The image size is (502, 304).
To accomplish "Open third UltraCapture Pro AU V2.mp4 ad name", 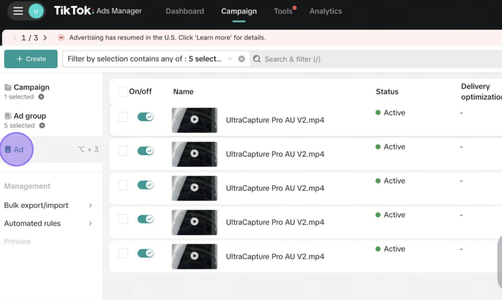I will click(x=275, y=188).
